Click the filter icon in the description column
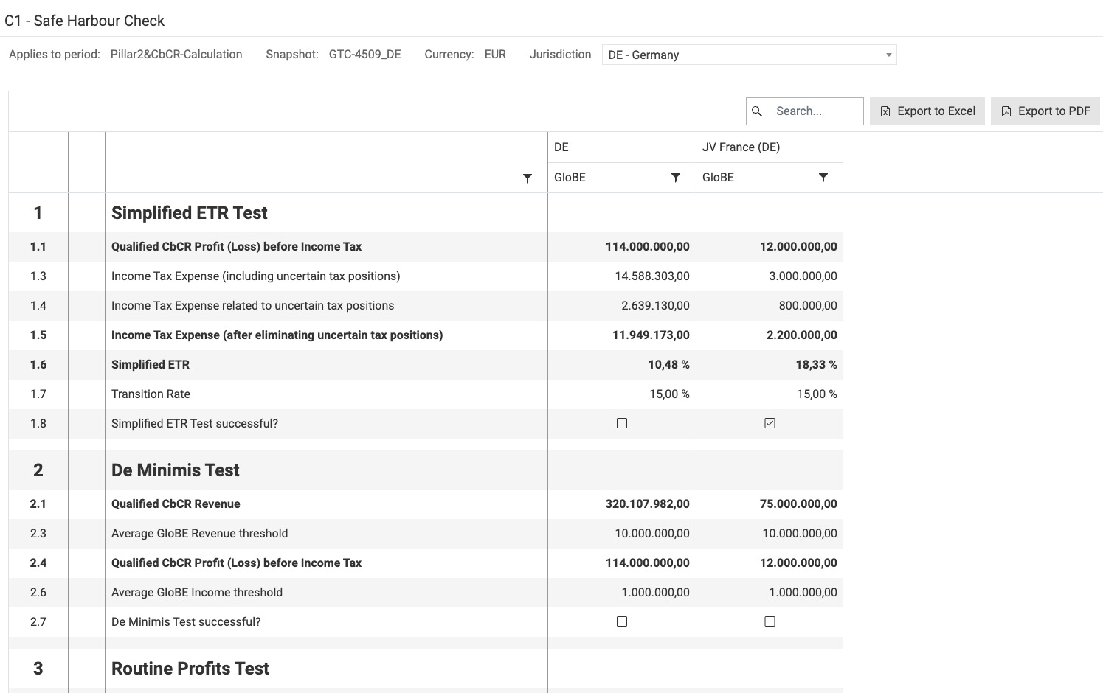This screenshot has width=1103, height=693. (x=528, y=178)
